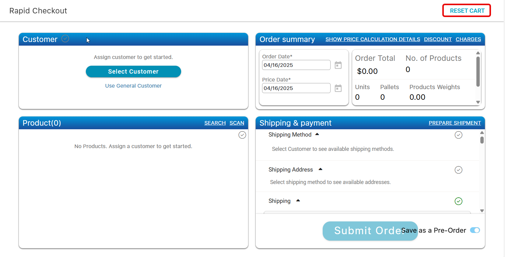
Task: Collapse the Shipping Method section
Action: 317,134
